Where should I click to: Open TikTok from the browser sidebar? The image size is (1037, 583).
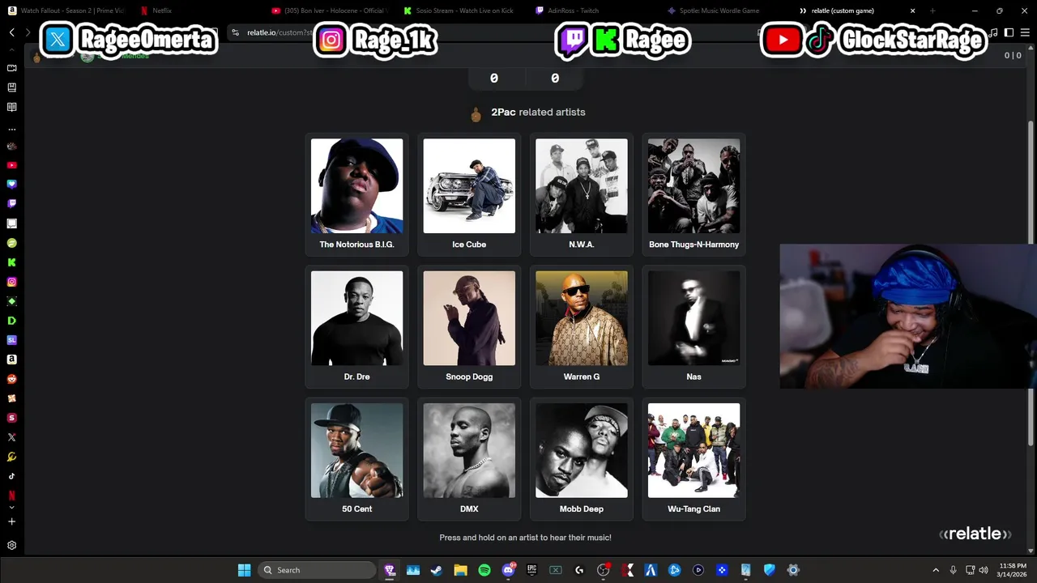coord(11,476)
